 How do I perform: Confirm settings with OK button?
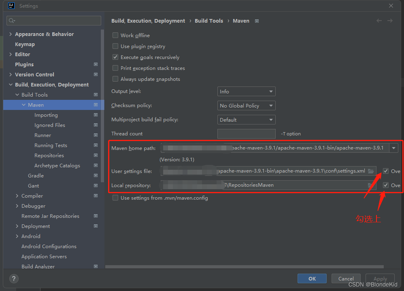[x=312, y=278]
